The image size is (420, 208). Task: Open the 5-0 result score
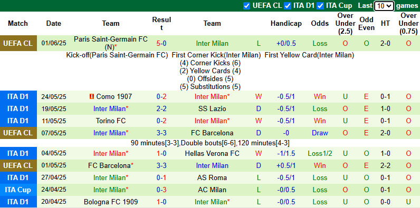(161, 43)
